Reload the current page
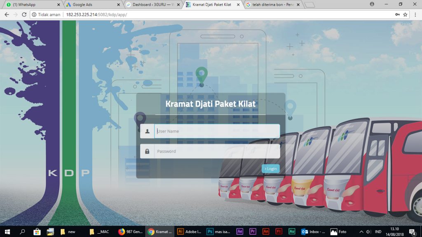This screenshot has width=422, height=237. (24, 14)
